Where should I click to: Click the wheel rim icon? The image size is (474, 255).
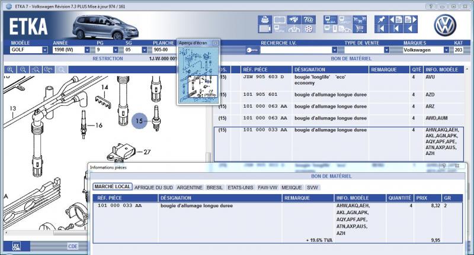coord(308,29)
